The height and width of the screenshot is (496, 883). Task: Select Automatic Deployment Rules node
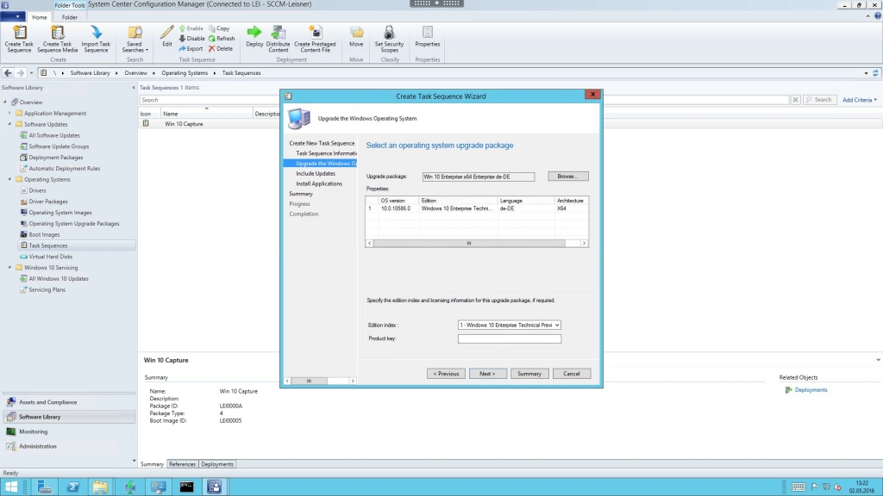(x=64, y=168)
